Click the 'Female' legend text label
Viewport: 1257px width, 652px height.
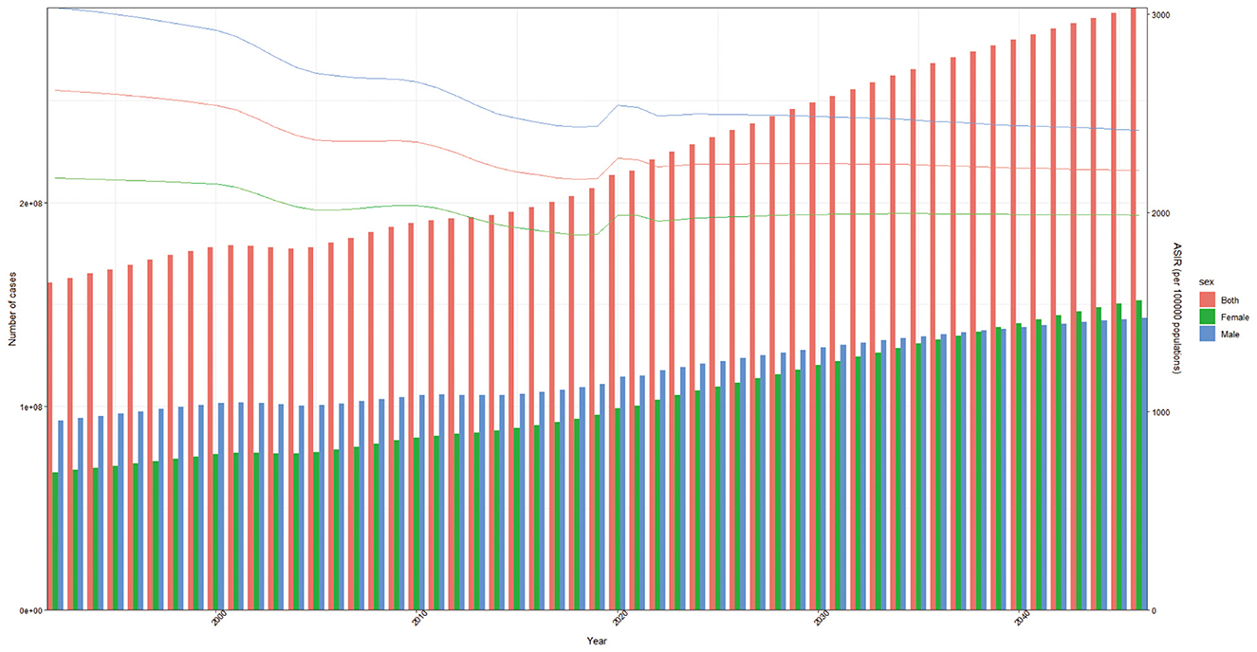(1235, 317)
